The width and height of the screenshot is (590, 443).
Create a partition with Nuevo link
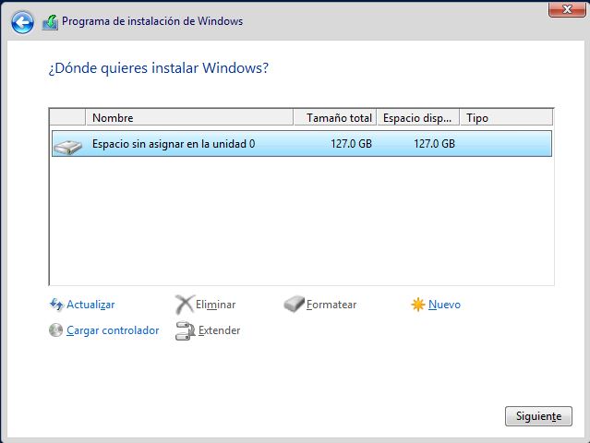444,305
